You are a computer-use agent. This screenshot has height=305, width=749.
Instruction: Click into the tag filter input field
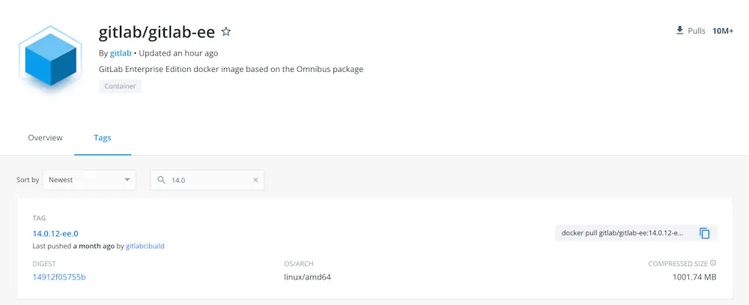(207, 180)
